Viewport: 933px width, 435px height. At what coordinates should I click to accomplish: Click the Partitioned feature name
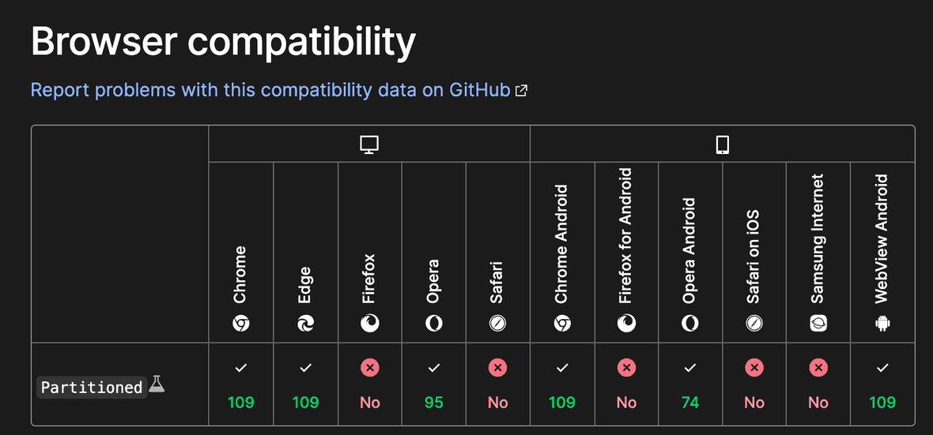(x=92, y=388)
